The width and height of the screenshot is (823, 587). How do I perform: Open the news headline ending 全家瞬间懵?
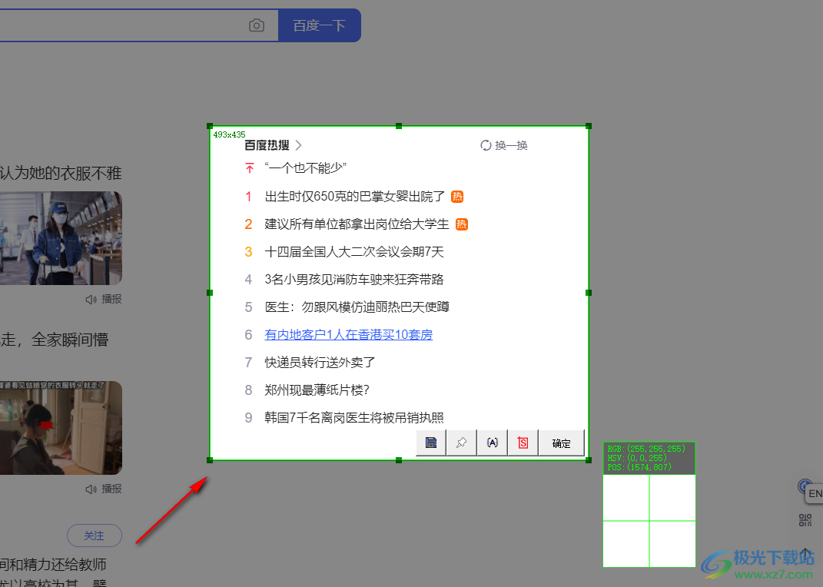(x=55, y=340)
